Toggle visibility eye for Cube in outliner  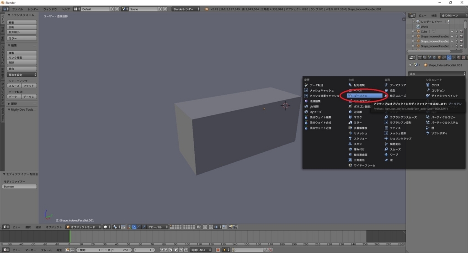452,31
